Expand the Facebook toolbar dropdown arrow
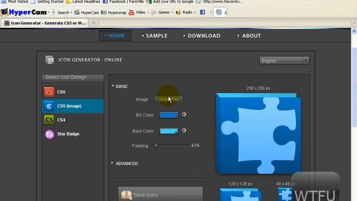This screenshot has height=201, width=357. 211,12
